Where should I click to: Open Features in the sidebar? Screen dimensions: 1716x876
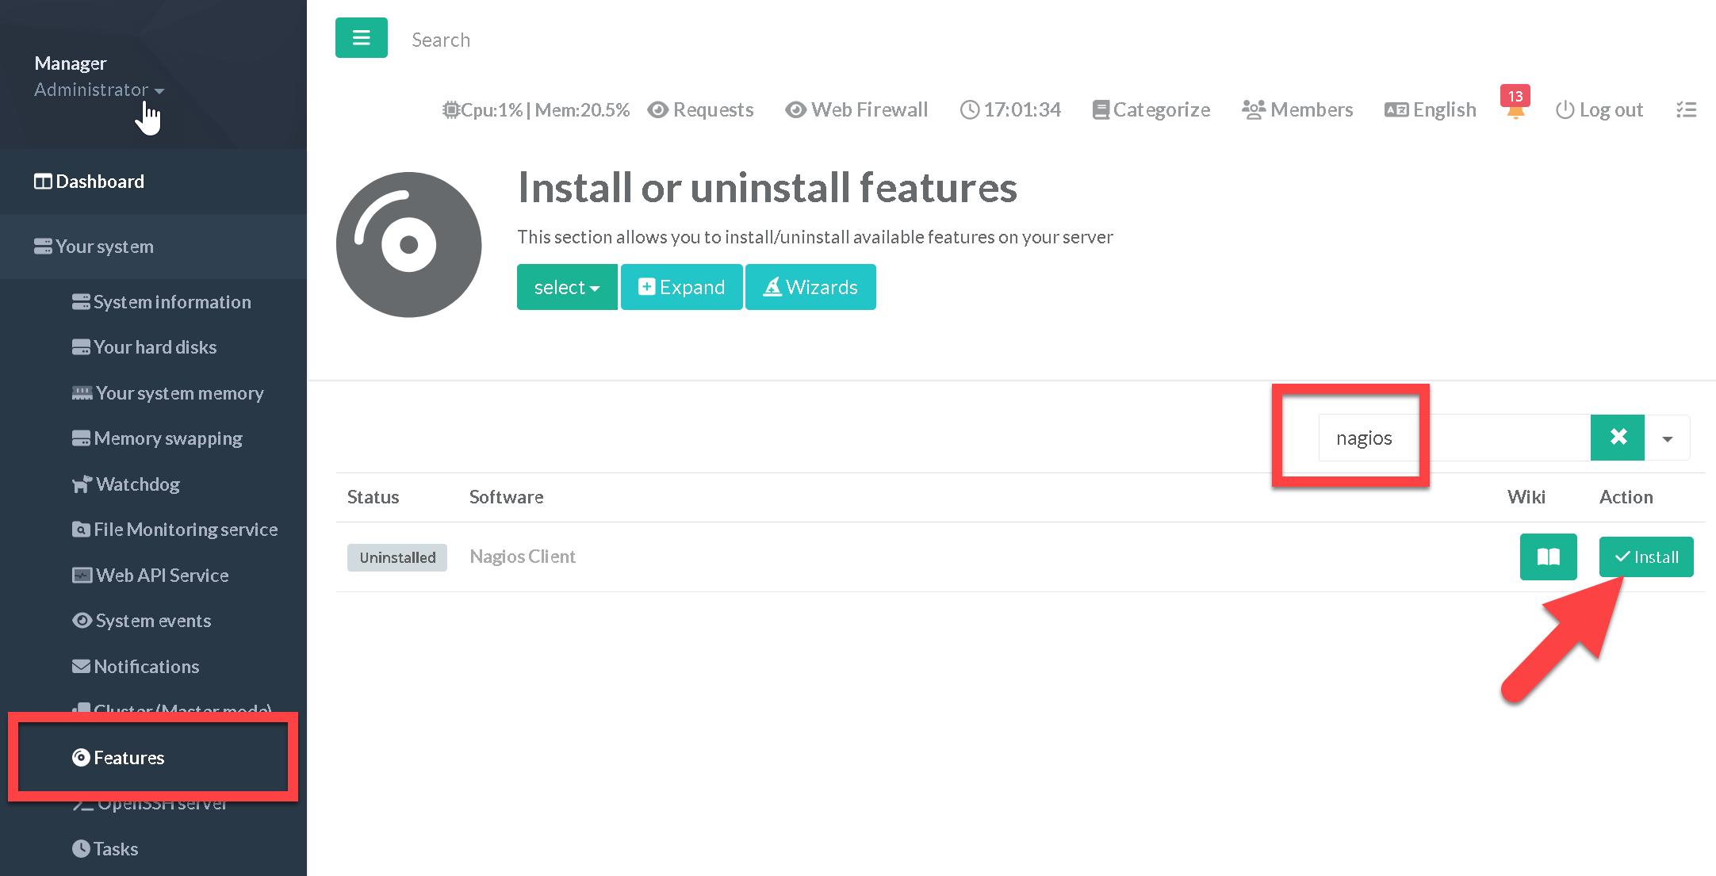128,758
